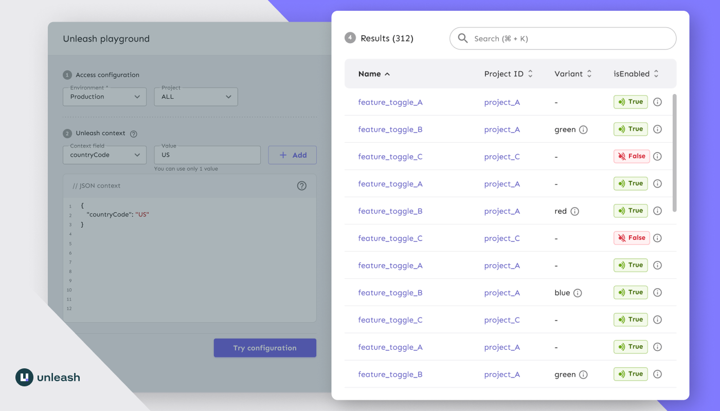The width and height of the screenshot is (720, 411).
Task: Open the Project dropdown set to ALL
Action: 195,97
